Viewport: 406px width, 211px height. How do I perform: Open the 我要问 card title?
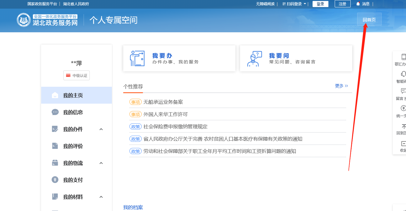[279, 56]
